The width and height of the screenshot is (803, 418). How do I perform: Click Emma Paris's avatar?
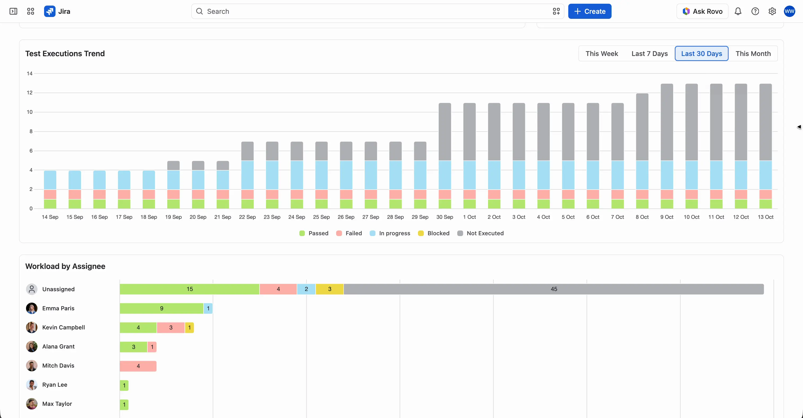coord(32,308)
